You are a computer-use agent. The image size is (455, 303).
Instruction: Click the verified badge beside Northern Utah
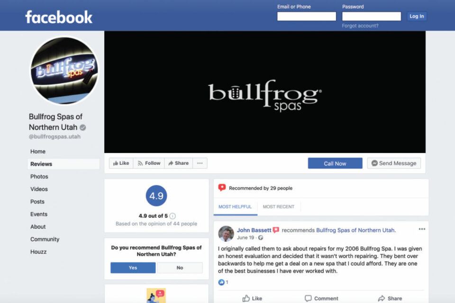(82, 127)
